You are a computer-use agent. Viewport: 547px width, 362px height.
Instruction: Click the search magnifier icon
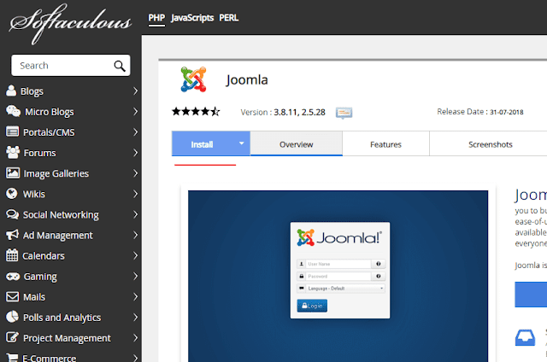tap(120, 66)
